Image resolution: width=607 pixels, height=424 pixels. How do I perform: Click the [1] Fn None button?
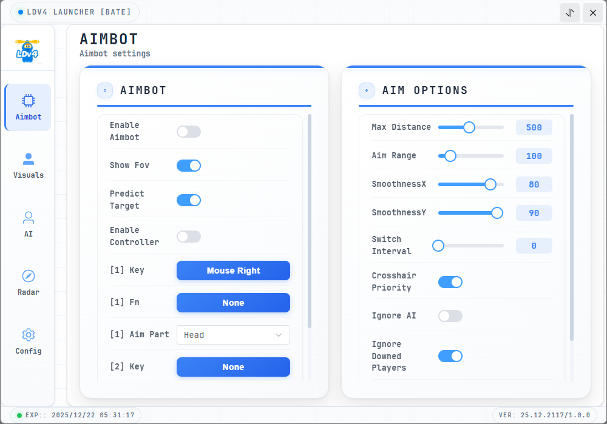tap(233, 303)
